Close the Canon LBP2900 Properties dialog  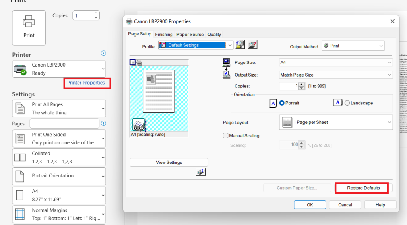pyautogui.click(x=392, y=21)
